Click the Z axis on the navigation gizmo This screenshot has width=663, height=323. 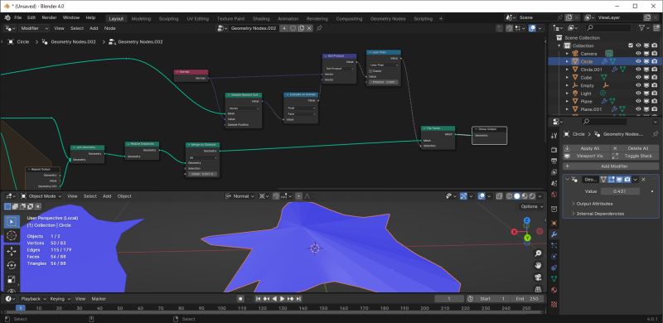click(x=527, y=220)
